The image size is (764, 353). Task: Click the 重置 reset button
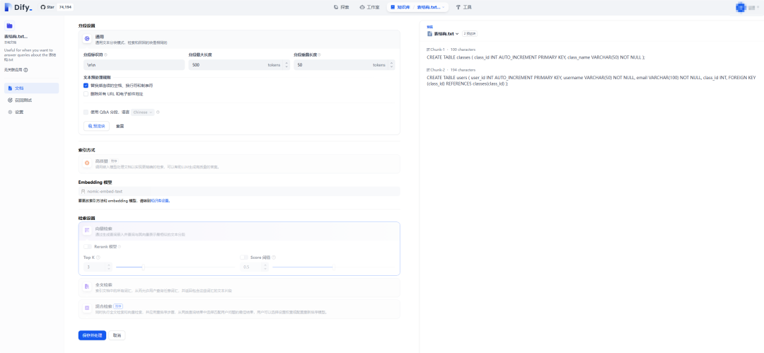pos(120,126)
